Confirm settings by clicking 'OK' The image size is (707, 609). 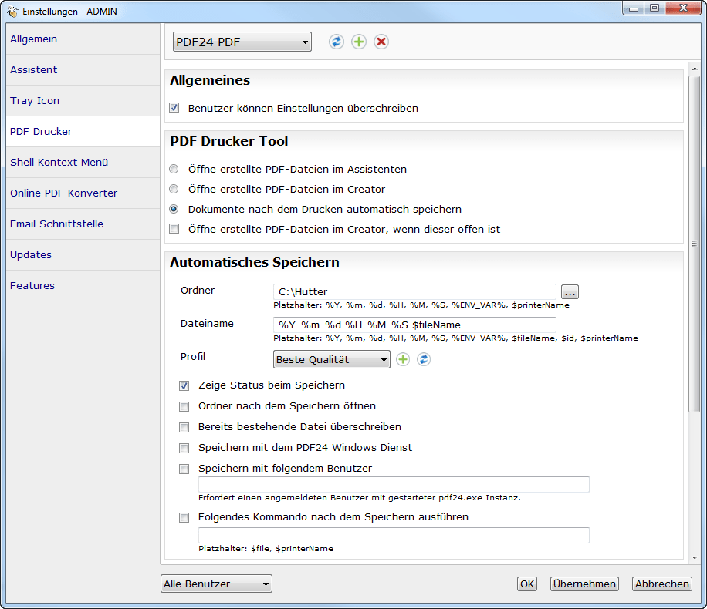527,584
